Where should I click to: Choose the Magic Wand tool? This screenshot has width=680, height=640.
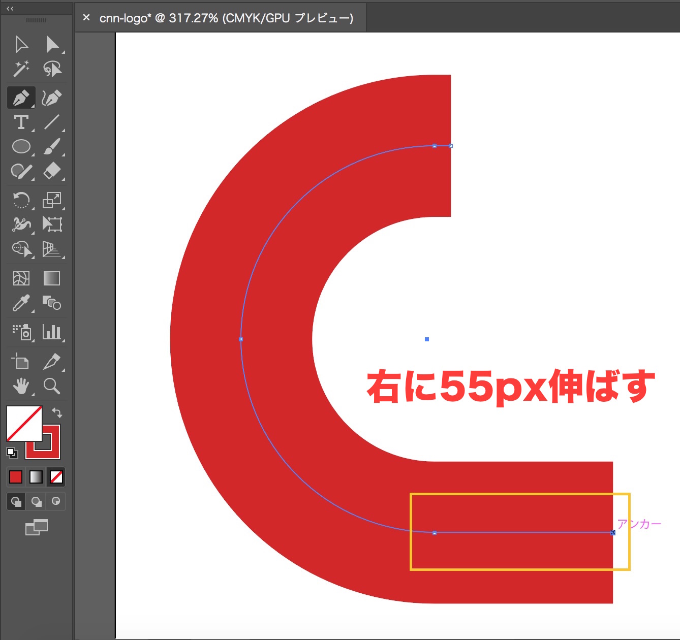21,69
